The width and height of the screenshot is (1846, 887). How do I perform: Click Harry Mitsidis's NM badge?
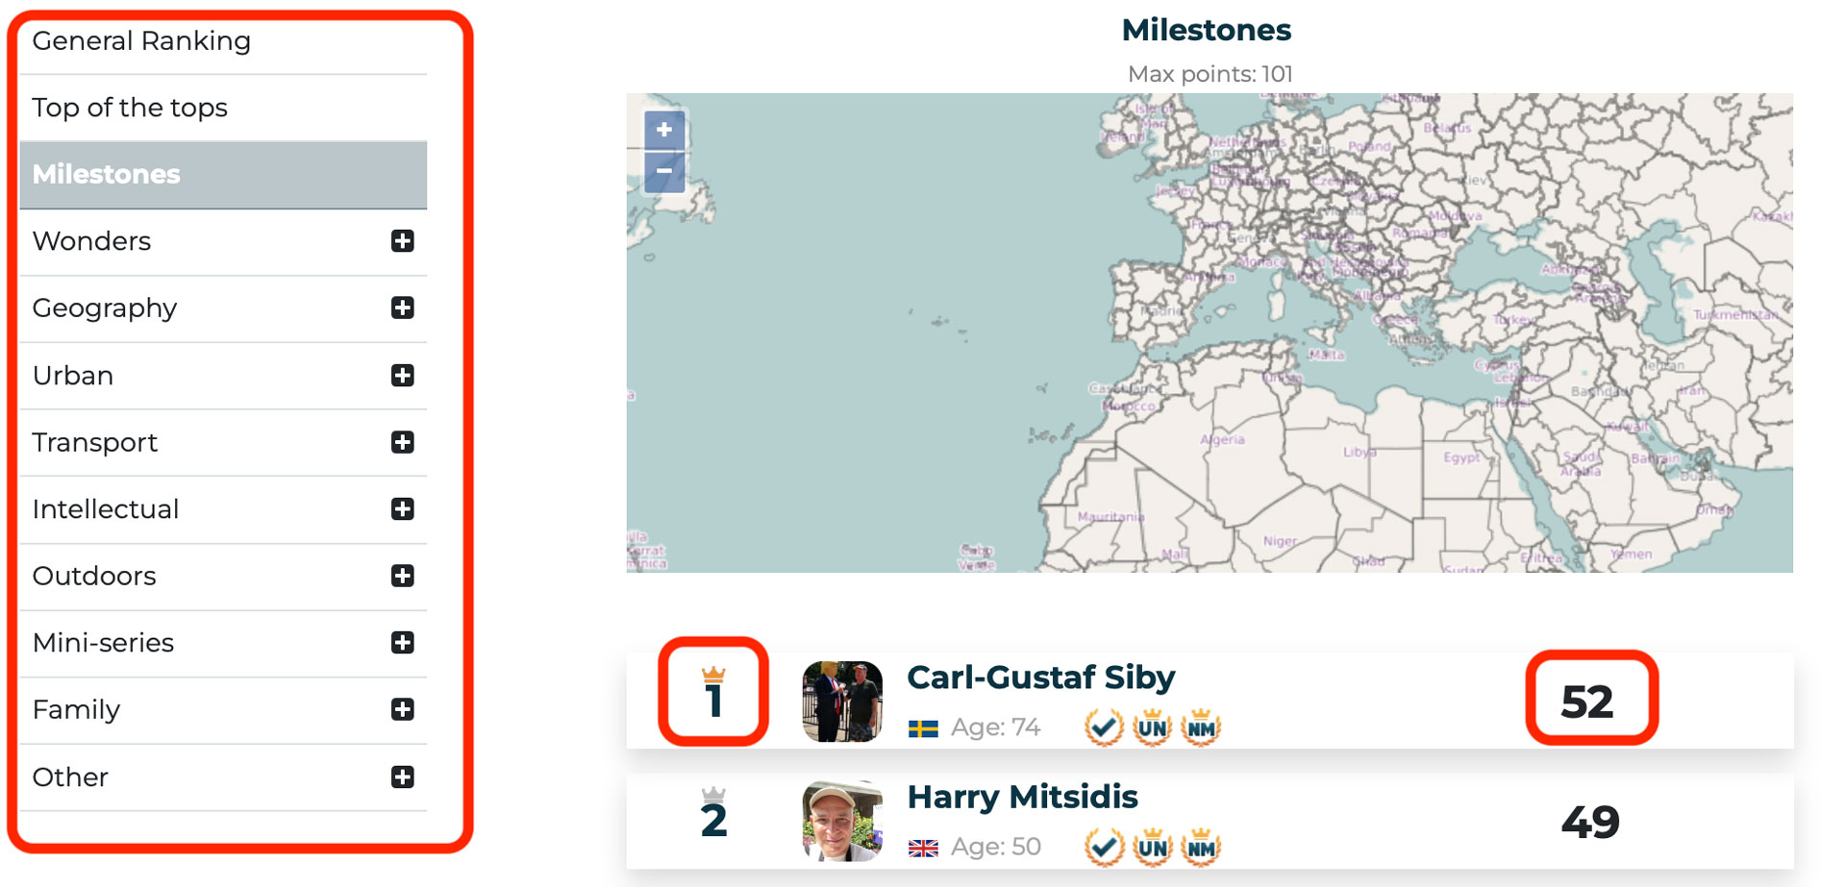click(x=1201, y=848)
